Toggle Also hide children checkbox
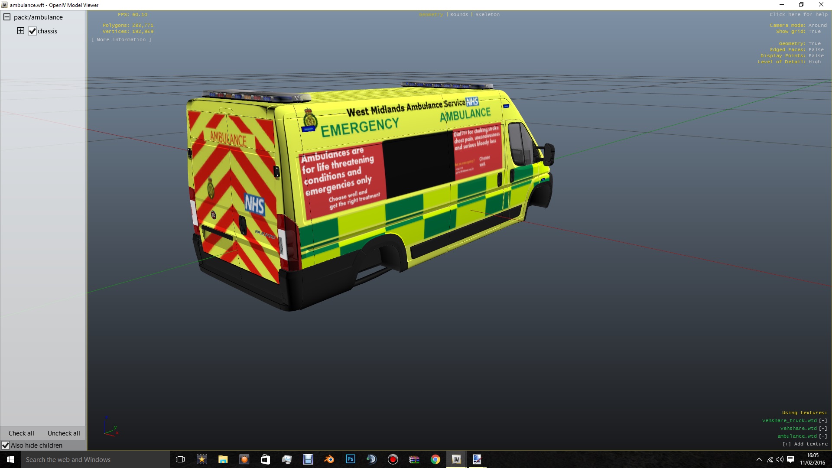Screen dimensions: 832x468 pos(6,445)
